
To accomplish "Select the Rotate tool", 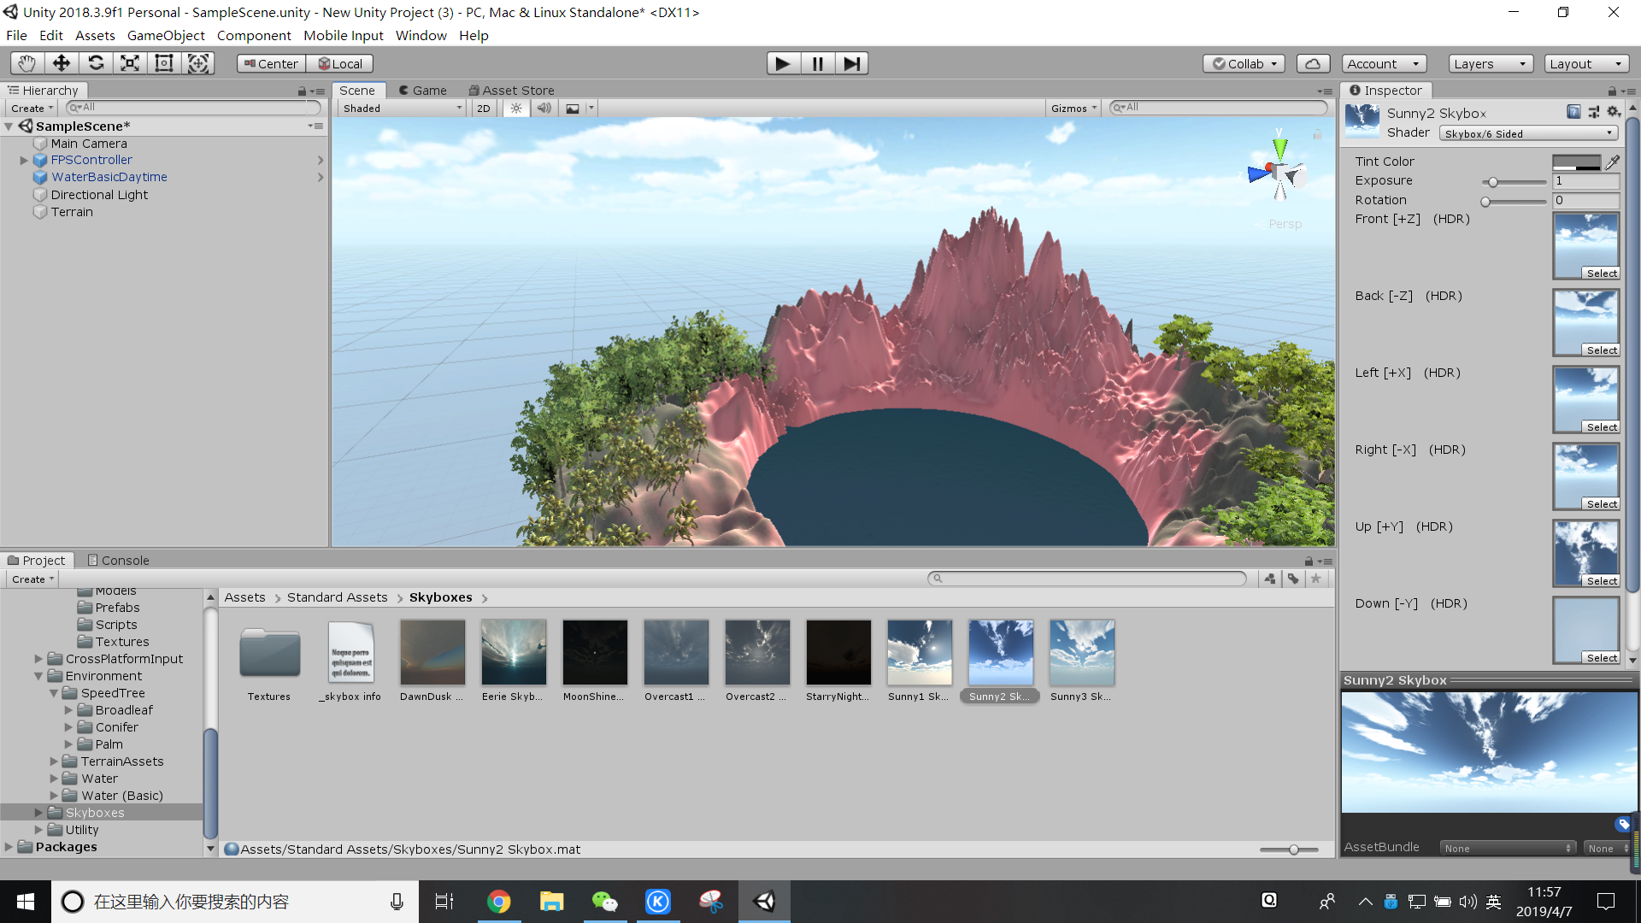I will 96,63.
